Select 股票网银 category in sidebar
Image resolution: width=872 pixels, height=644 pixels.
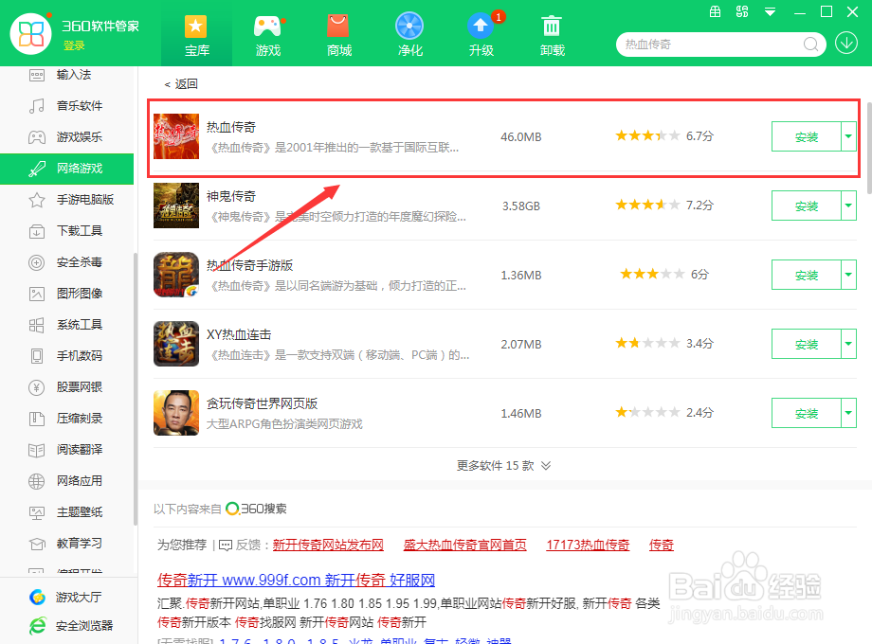[66, 386]
